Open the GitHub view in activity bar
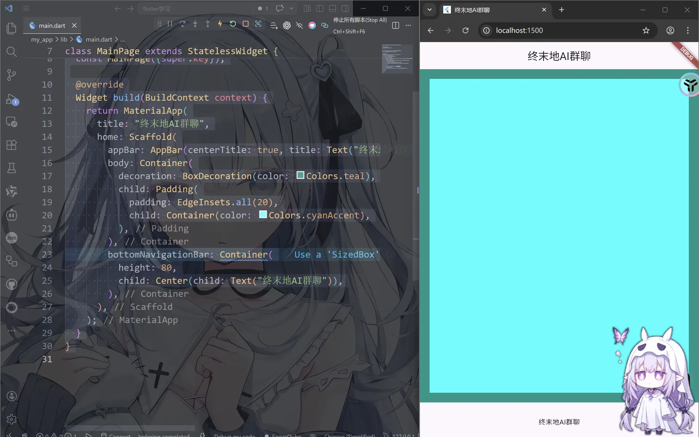This screenshot has height=437, width=699. (12, 284)
